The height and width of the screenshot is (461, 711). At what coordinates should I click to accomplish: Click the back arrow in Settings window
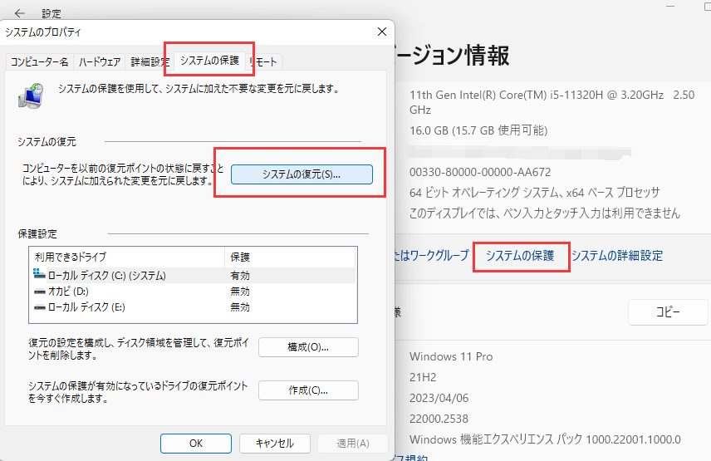[19, 13]
